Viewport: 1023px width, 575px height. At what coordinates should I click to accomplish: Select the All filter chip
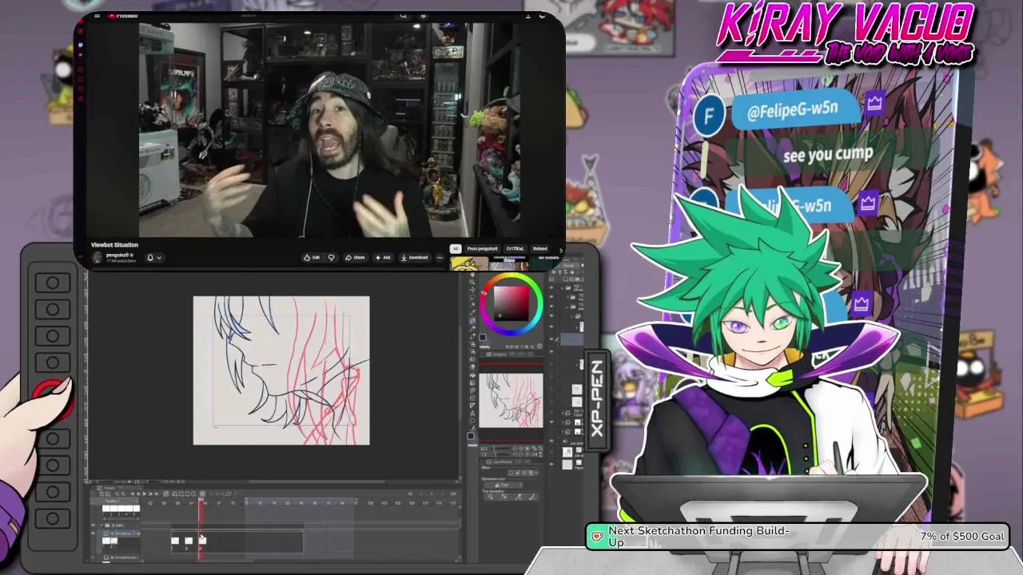(x=456, y=248)
